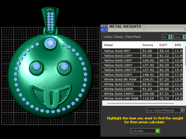Click the Metal Weights scale icon

coord(104,28)
